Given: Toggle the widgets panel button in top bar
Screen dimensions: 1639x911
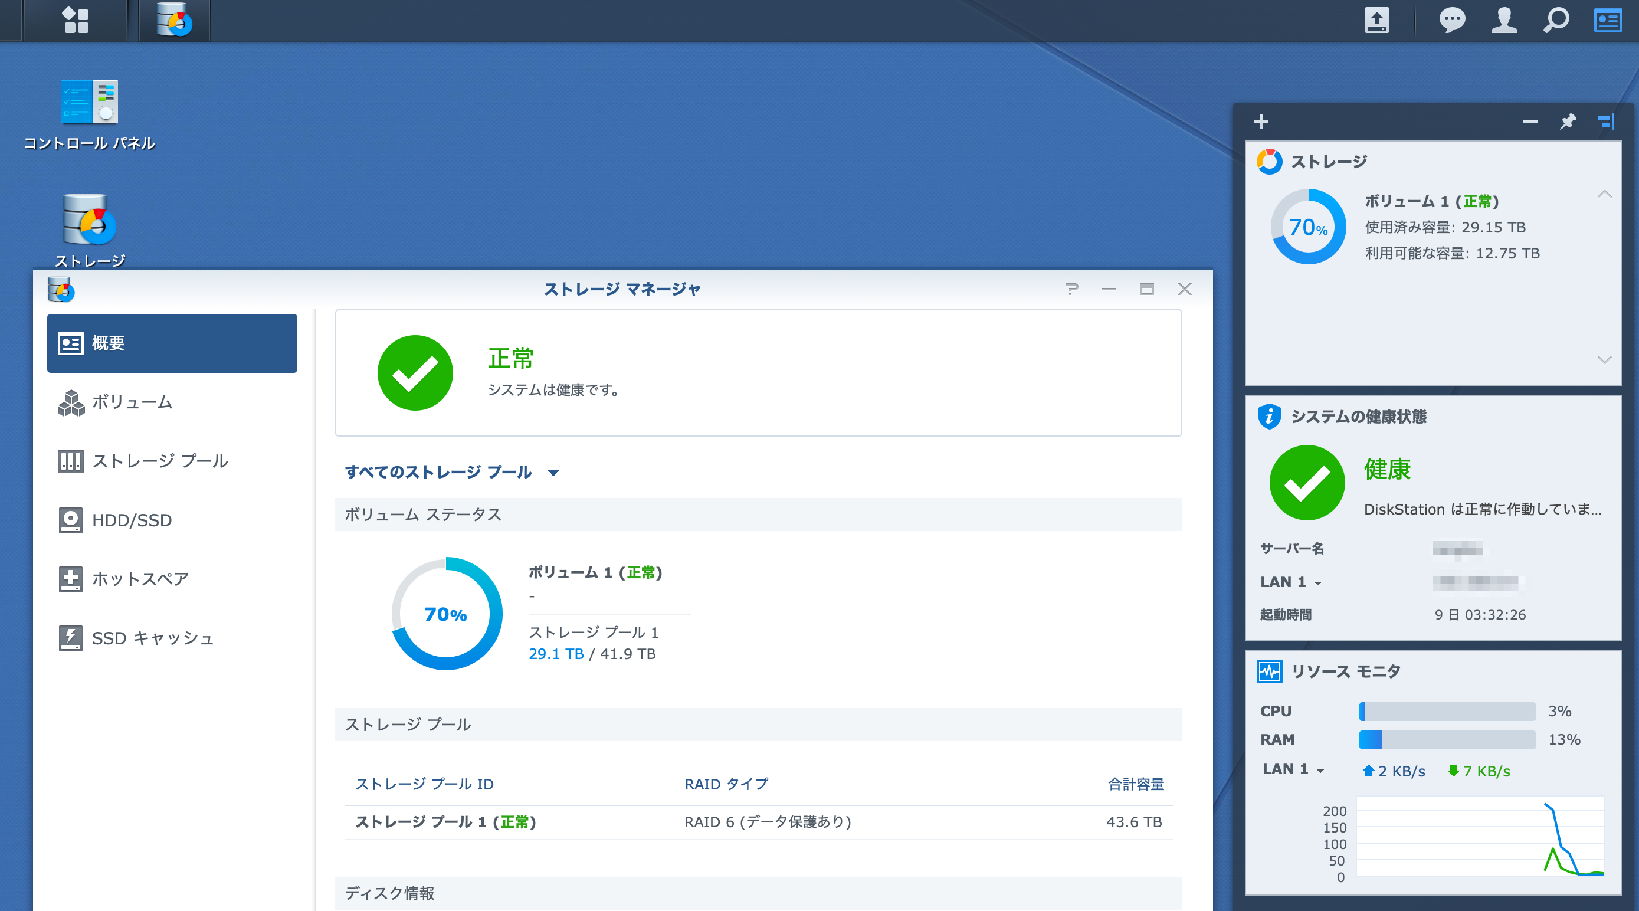Looking at the screenshot, I should point(1607,21).
